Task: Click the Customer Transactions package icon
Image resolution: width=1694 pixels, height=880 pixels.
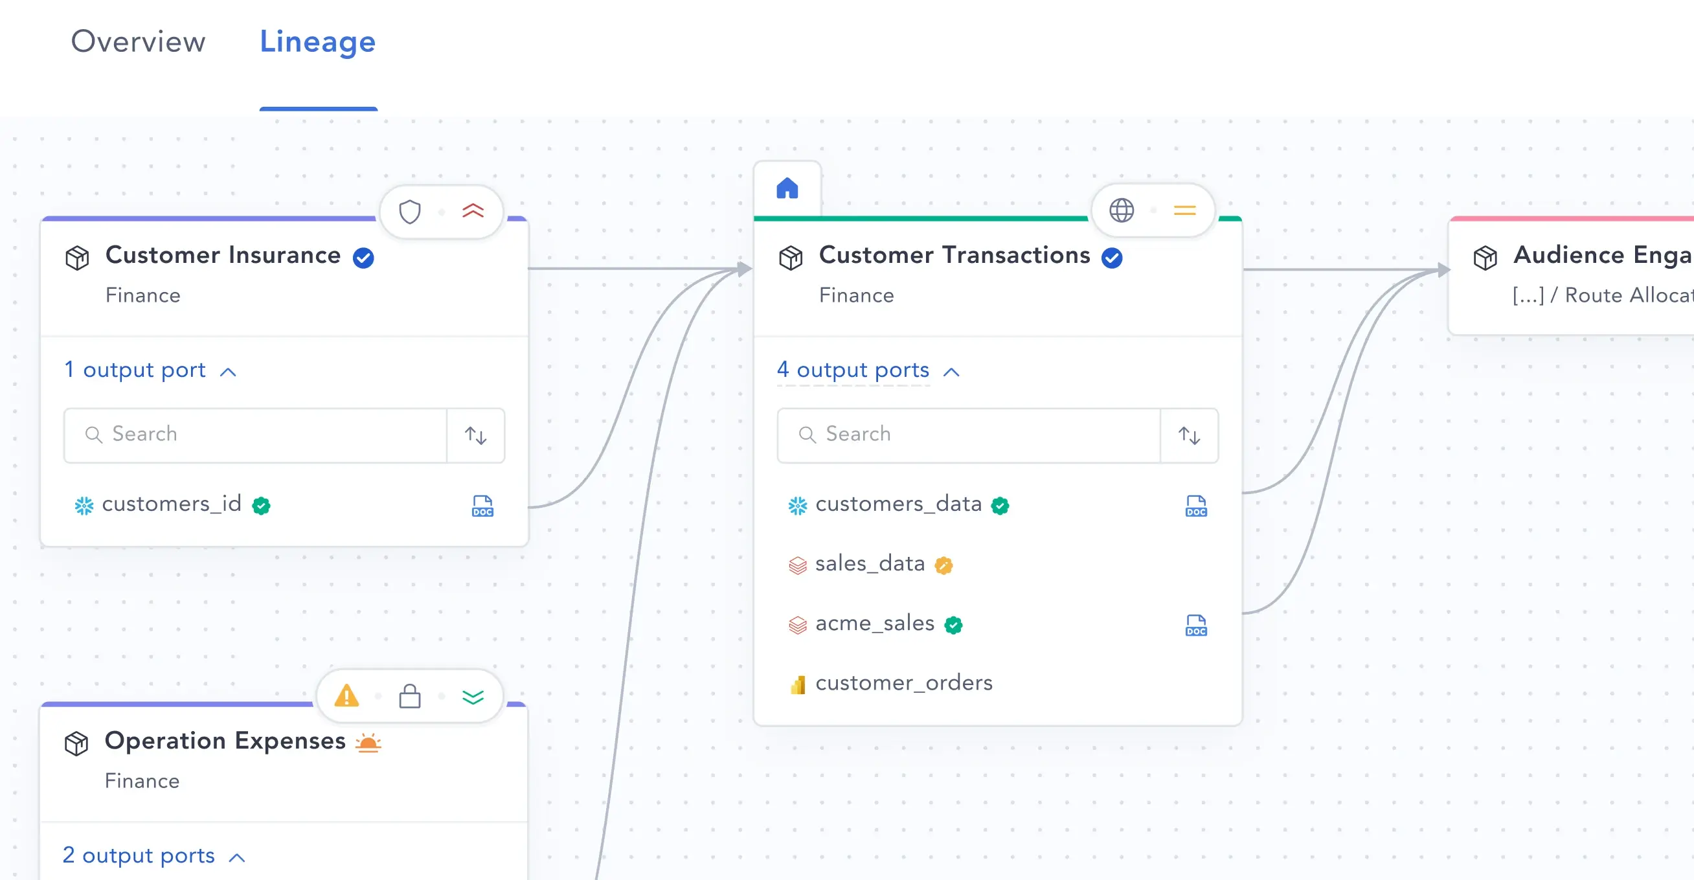Action: coord(791,257)
